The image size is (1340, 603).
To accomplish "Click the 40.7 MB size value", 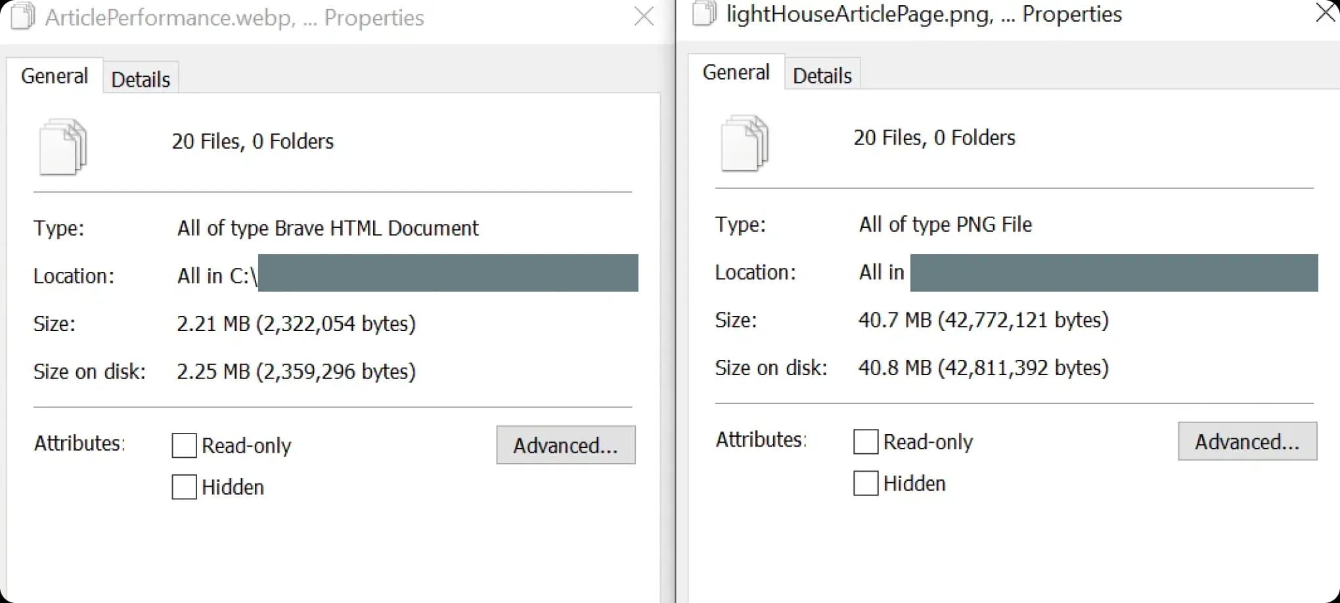I will click(x=983, y=320).
